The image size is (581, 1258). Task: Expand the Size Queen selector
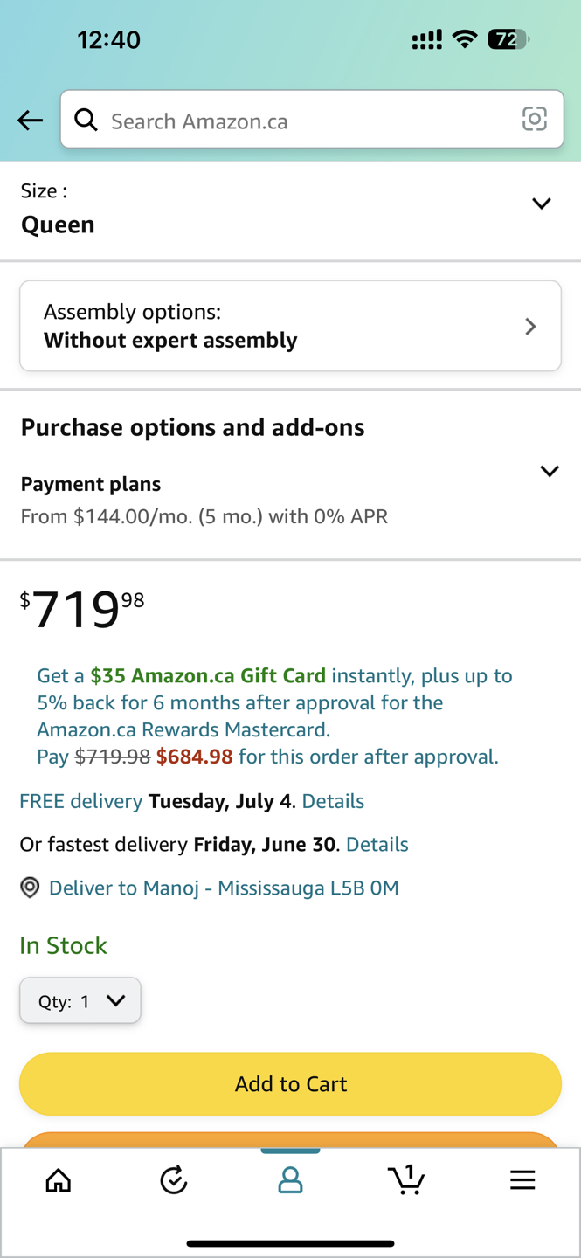[541, 204]
